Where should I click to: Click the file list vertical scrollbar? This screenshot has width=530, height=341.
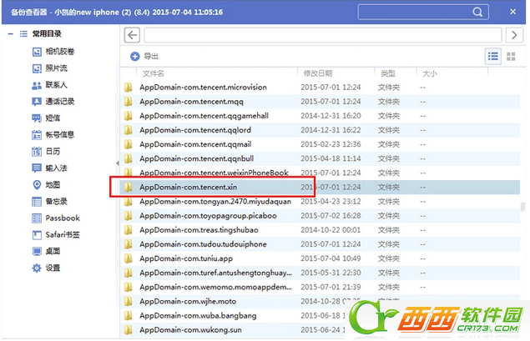click(x=522, y=207)
